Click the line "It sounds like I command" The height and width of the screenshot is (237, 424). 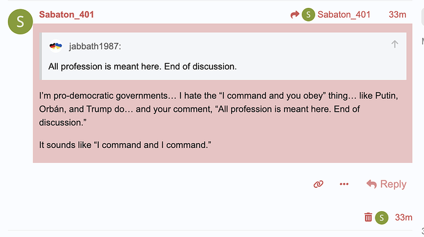(125, 145)
